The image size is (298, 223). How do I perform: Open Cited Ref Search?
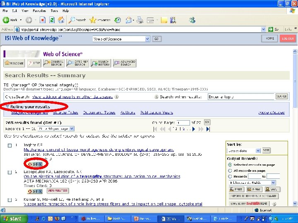point(77,63)
